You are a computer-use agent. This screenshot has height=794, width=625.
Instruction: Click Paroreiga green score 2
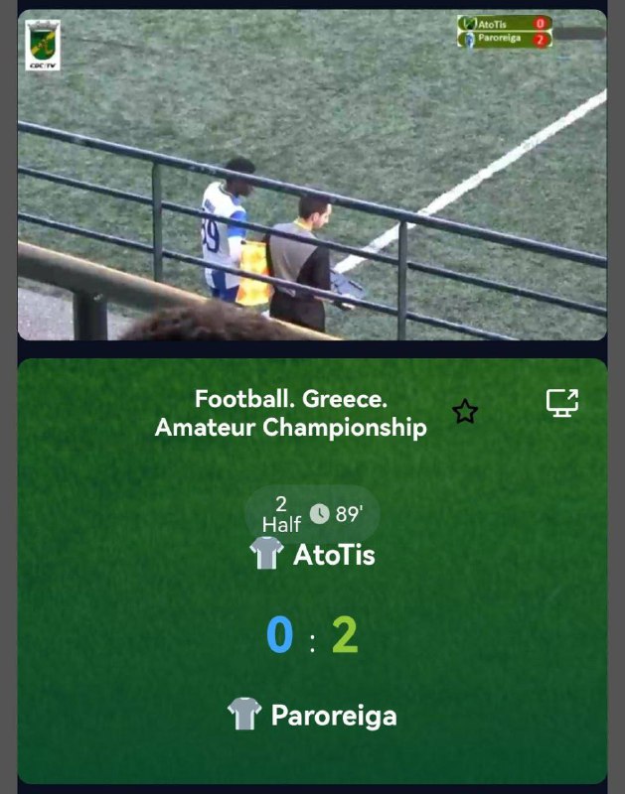[x=345, y=634]
